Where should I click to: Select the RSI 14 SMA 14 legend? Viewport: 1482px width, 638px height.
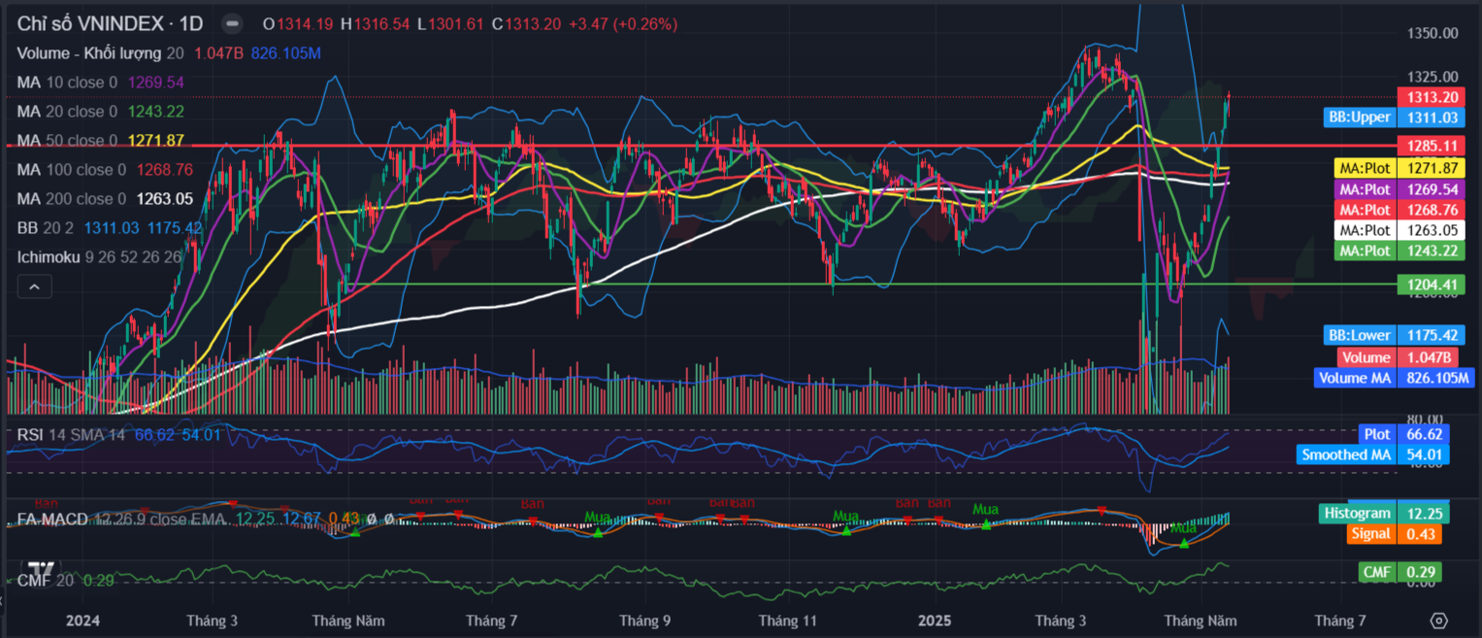coord(71,435)
